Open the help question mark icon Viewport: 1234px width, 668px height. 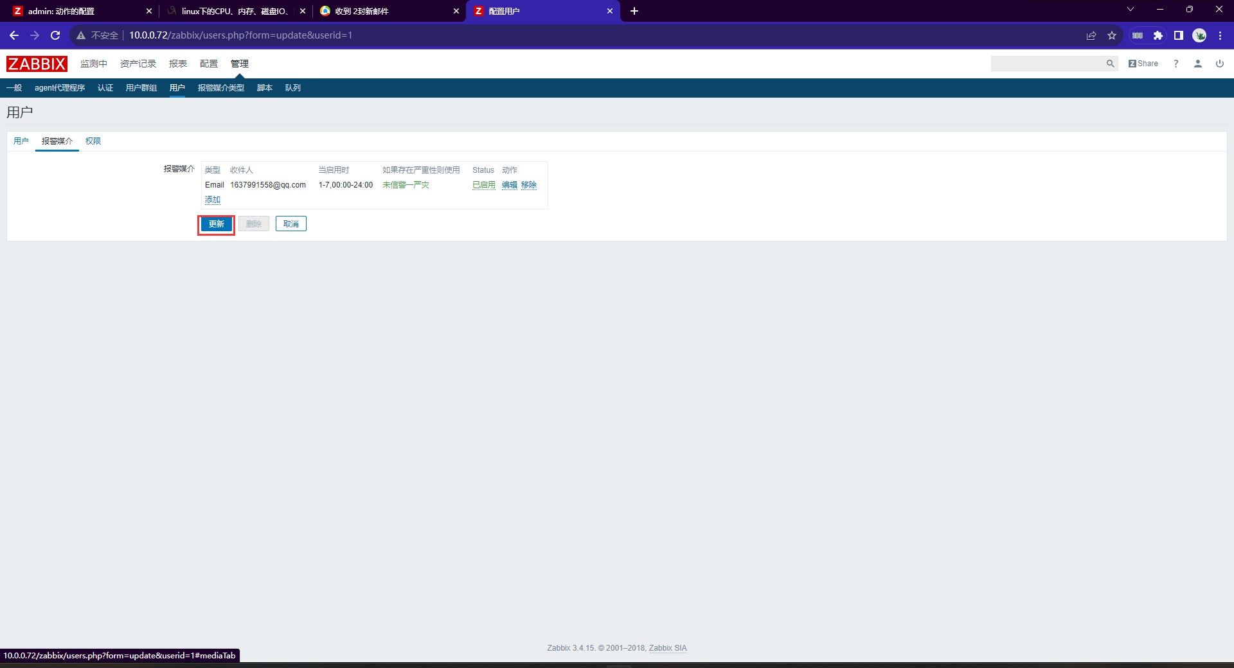[x=1176, y=64]
